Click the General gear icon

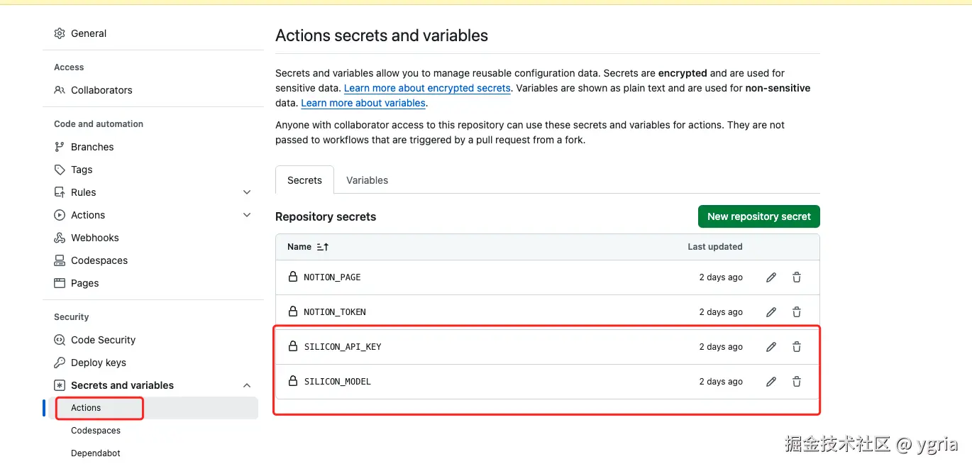click(60, 33)
